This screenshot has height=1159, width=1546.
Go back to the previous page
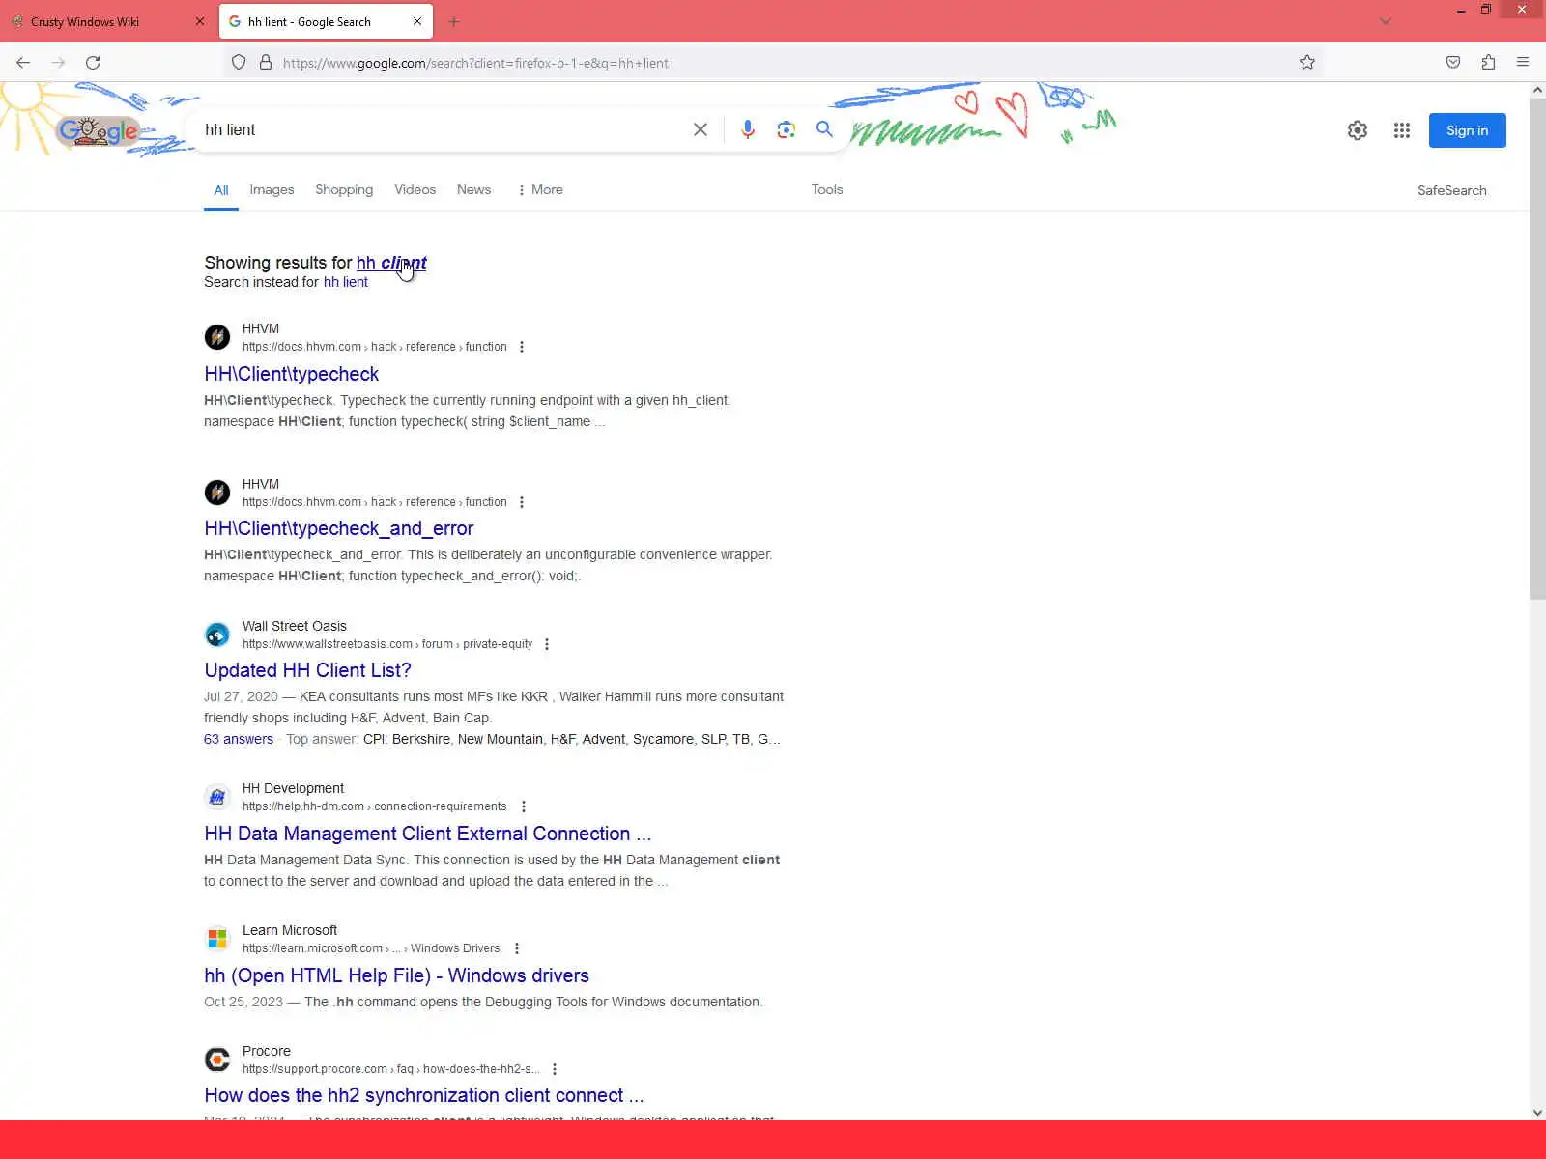click(23, 63)
